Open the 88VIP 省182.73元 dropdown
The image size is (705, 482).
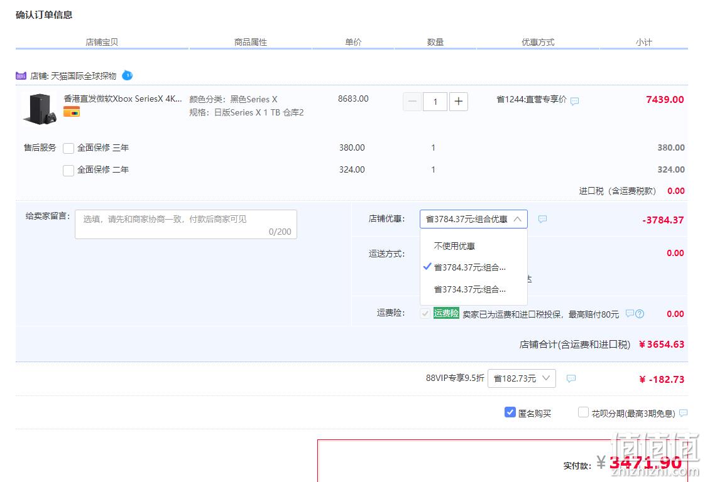(522, 378)
